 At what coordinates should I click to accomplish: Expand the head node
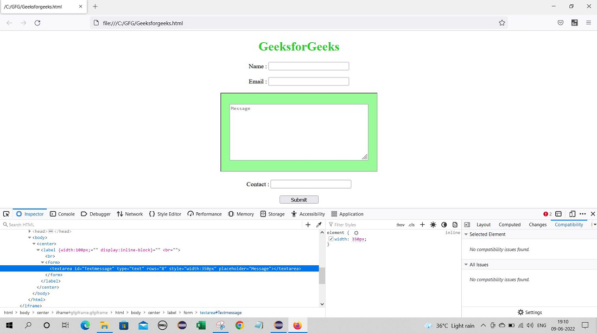(x=29, y=231)
